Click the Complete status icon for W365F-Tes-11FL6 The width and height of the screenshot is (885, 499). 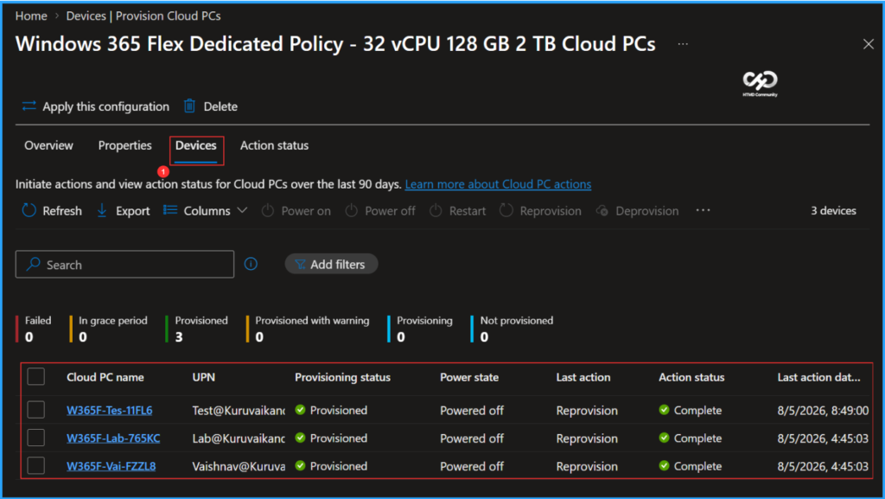tap(664, 410)
